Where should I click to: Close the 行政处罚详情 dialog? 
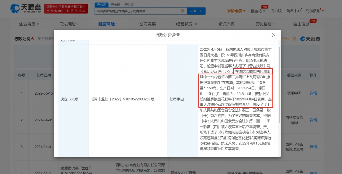[274, 35]
